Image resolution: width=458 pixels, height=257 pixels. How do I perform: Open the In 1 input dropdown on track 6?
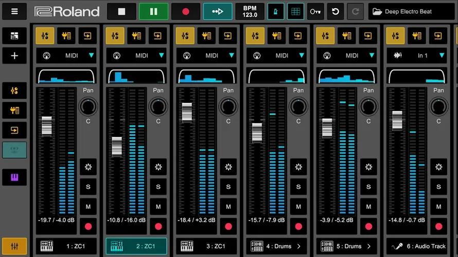coord(417,55)
